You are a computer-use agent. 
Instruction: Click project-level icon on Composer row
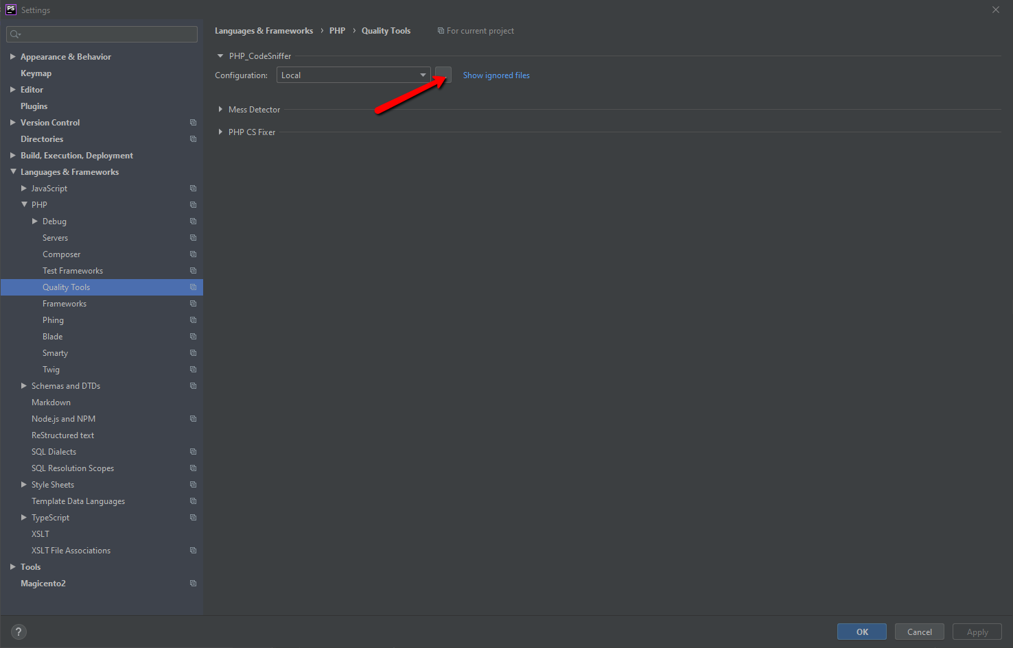tap(193, 254)
